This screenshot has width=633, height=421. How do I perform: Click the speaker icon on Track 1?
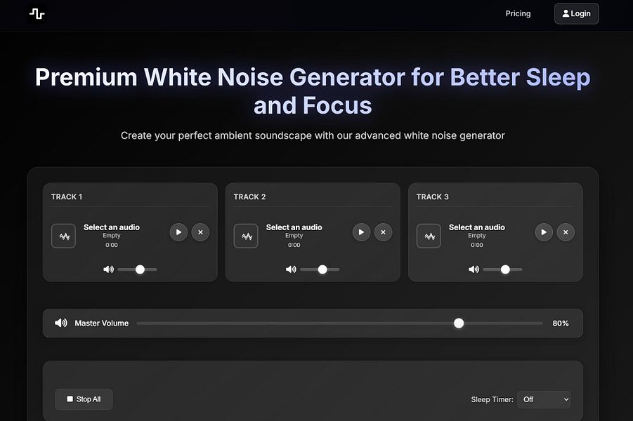click(x=108, y=269)
